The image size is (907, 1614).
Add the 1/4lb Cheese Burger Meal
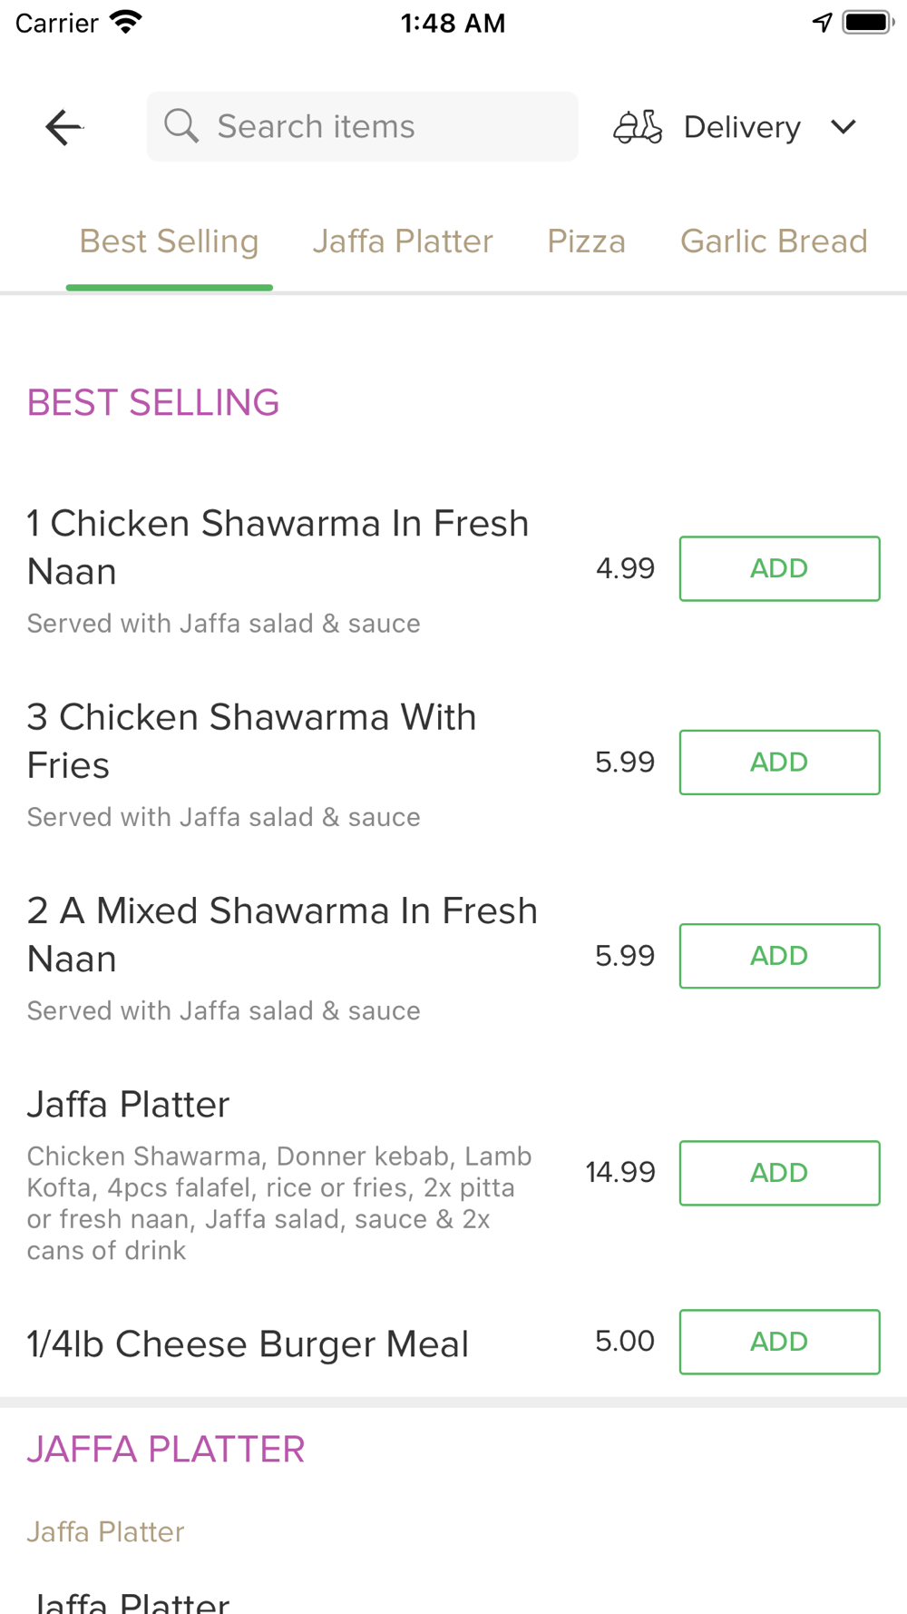[x=779, y=1342]
